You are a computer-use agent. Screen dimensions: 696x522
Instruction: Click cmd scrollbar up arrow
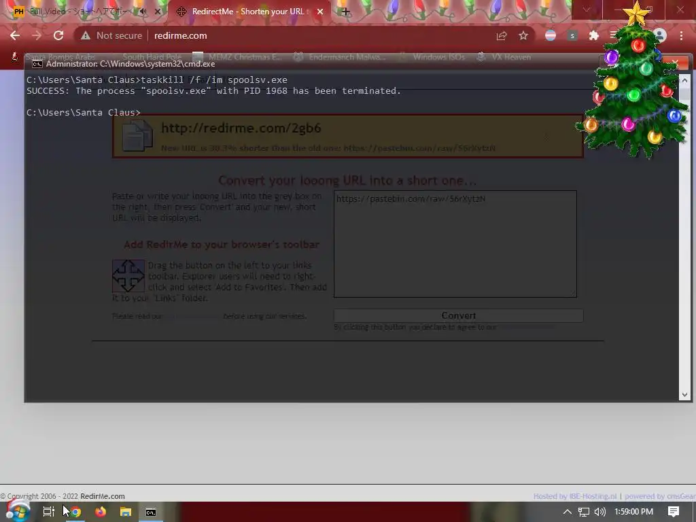coord(684,80)
